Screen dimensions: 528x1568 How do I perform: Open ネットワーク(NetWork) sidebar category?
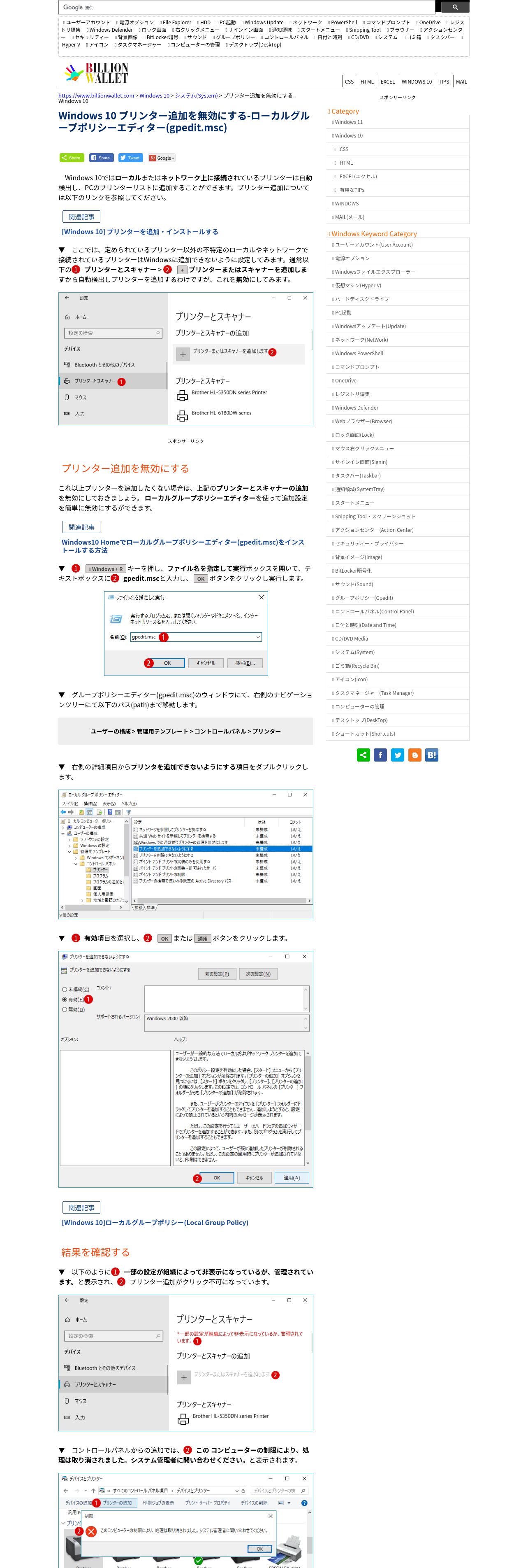pos(397,340)
